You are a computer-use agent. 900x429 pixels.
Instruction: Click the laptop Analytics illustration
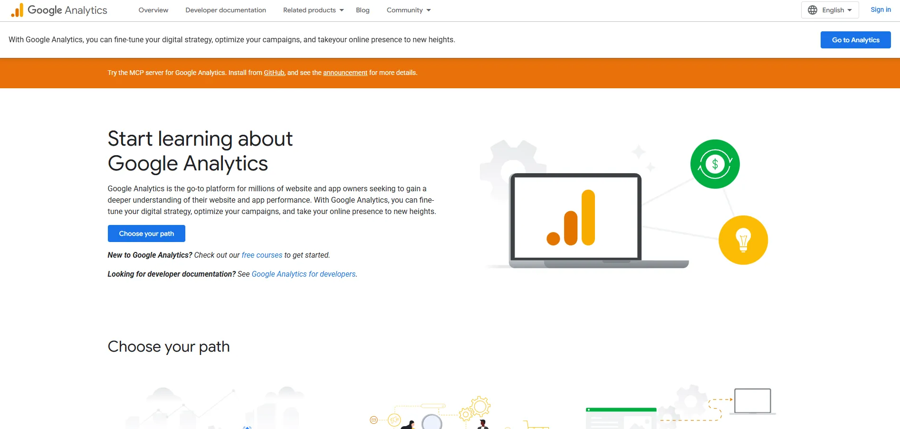(x=599, y=221)
